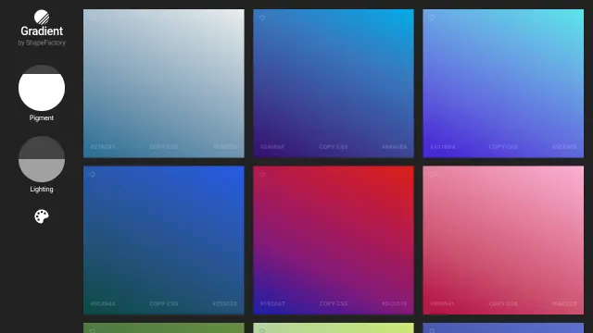
Task: Select the gray-blue-to-white gradient card
Action: [x=164, y=83]
